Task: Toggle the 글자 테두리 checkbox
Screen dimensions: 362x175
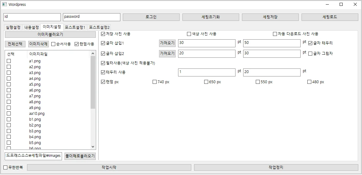Action: pos(310,43)
